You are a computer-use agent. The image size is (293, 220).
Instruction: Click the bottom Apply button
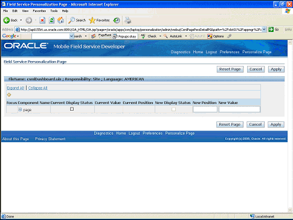click(x=275, y=125)
